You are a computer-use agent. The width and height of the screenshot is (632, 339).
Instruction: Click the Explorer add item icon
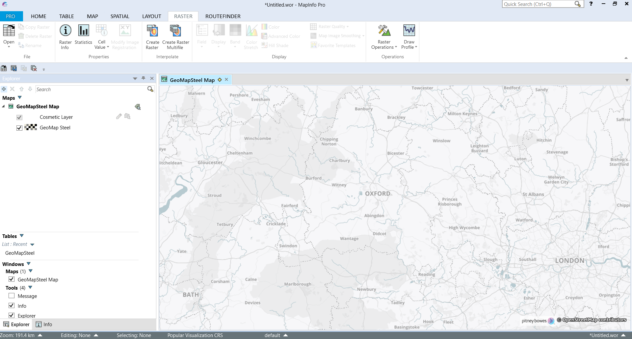coord(4,89)
